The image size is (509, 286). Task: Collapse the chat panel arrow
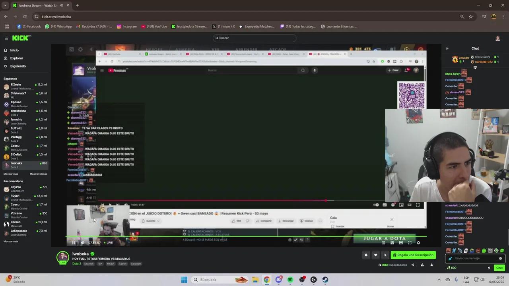click(447, 48)
